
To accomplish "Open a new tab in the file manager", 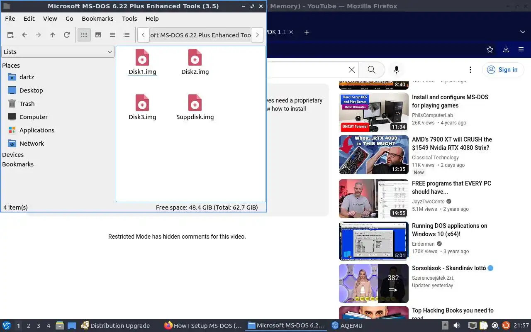I will click(x=10, y=35).
